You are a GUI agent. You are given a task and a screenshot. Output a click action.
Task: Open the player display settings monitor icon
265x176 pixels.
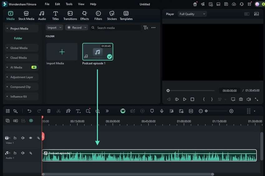(233, 99)
